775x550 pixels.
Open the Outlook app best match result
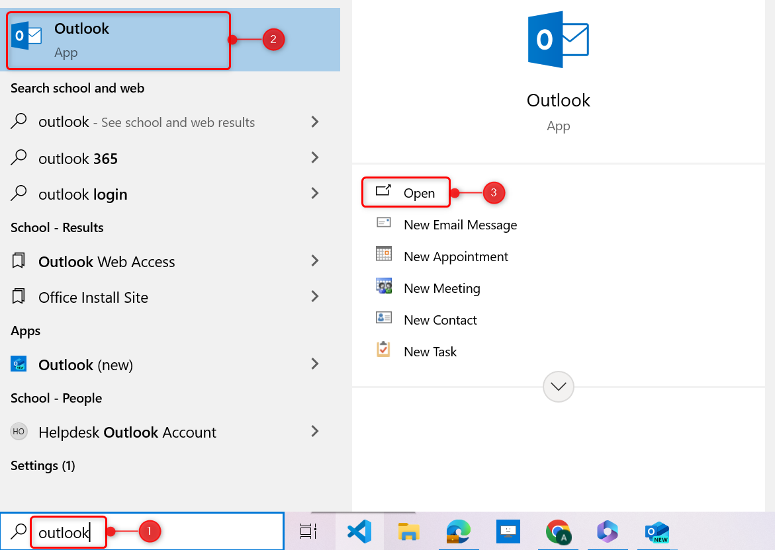click(170, 40)
